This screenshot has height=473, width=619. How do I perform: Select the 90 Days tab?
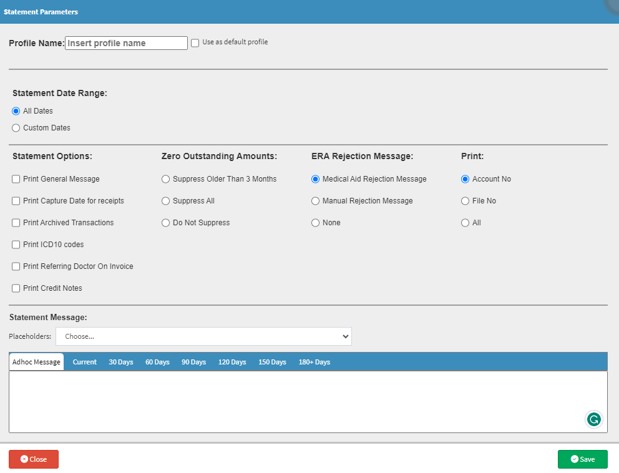[x=193, y=362]
